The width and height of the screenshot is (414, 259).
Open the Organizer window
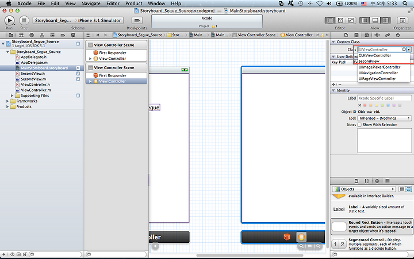click(402, 20)
